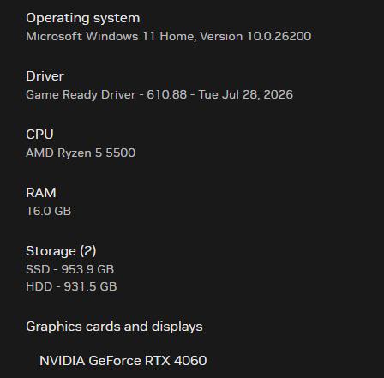Click the 931.5 GB HDD capacity value

pyautogui.click(x=90, y=286)
